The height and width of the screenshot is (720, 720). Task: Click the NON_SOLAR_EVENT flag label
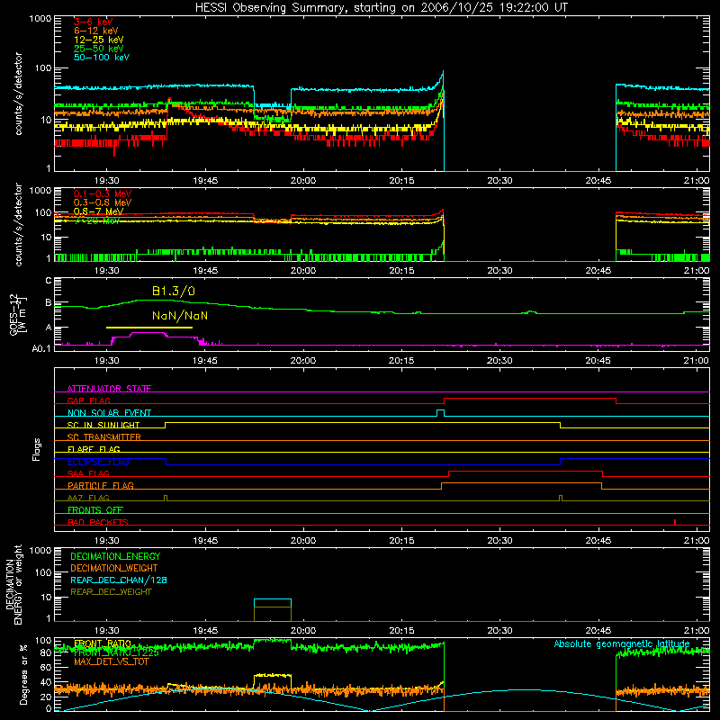pyautogui.click(x=109, y=413)
